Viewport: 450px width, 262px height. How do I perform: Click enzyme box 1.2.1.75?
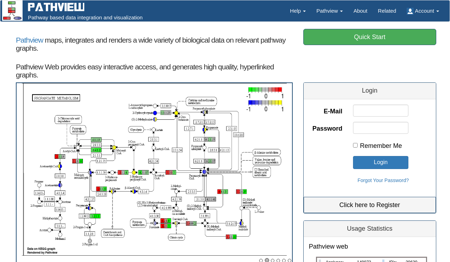(102, 161)
